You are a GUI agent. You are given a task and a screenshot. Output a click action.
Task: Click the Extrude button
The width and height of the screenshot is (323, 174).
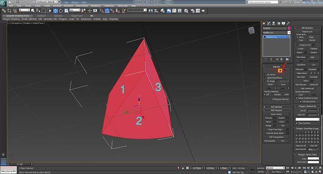coord(269,118)
